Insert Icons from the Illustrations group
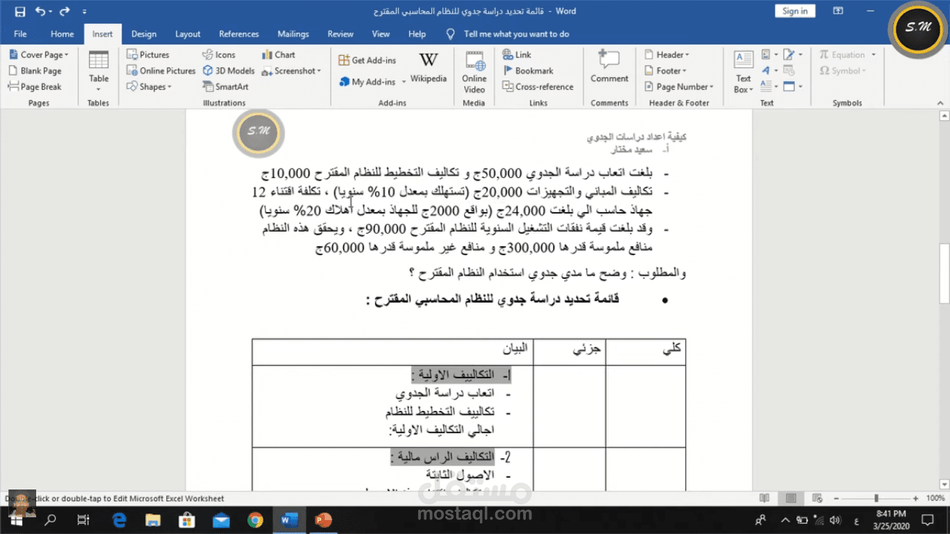 coord(219,55)
